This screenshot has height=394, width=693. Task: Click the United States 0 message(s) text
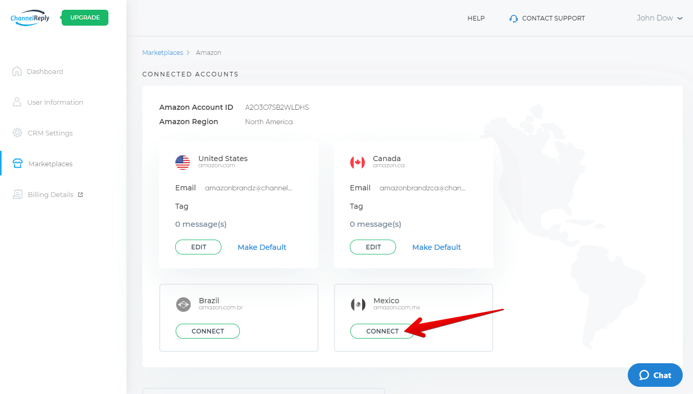pyautogui.click(x=201, y=224)
